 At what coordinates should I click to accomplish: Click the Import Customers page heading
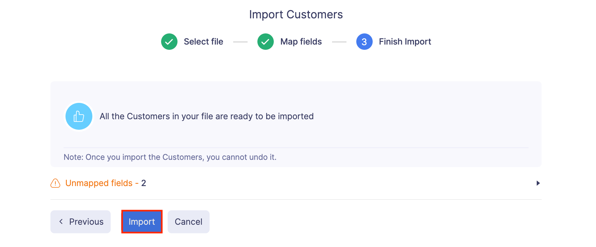point(296,14)
